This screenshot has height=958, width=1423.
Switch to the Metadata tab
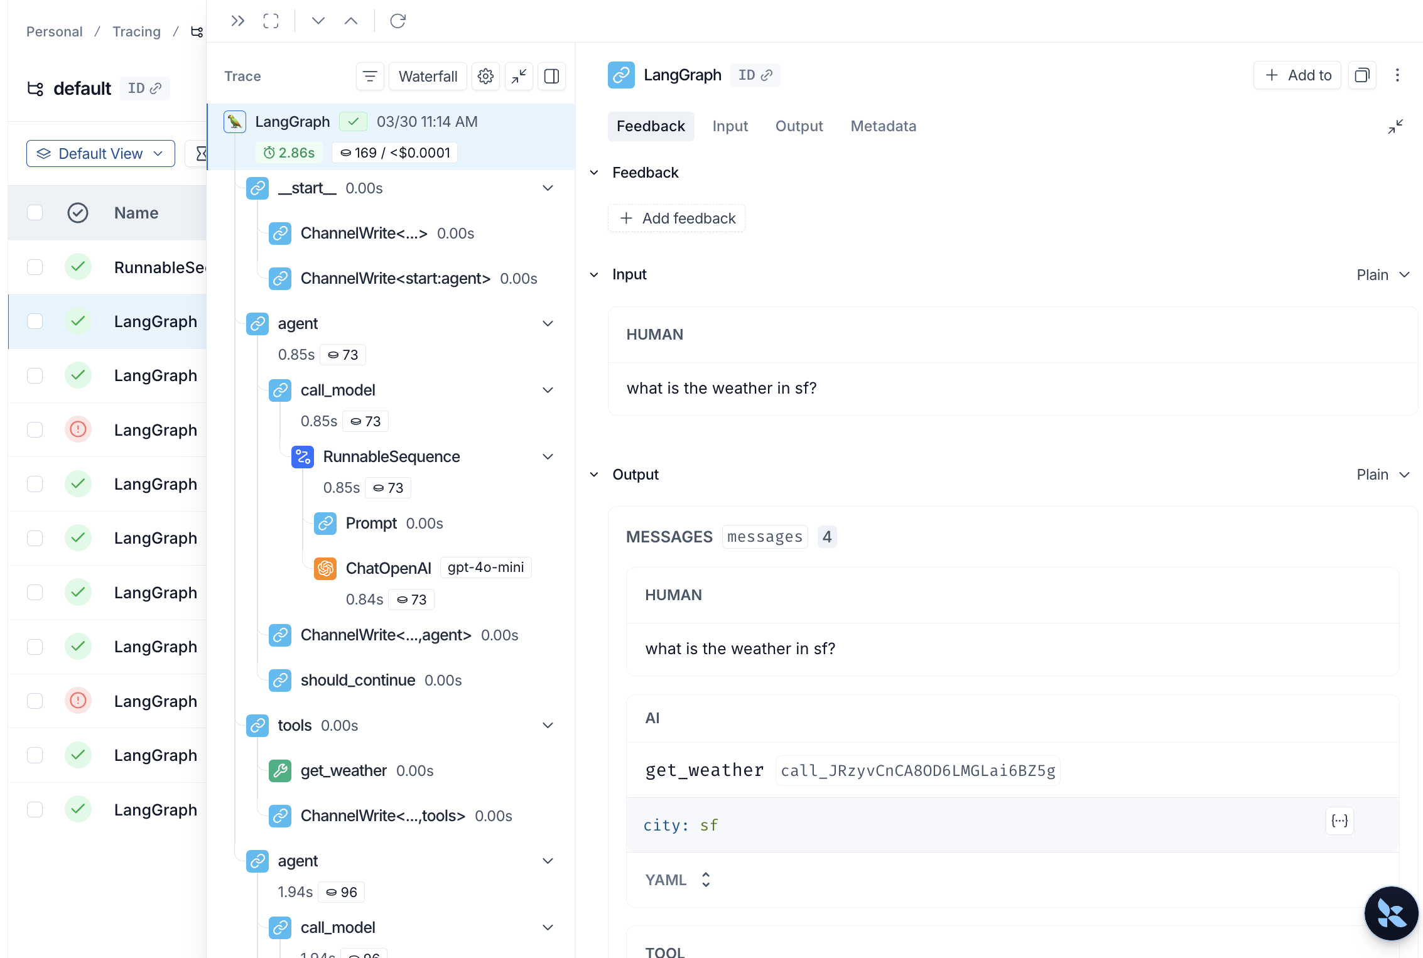coord(883,126)
